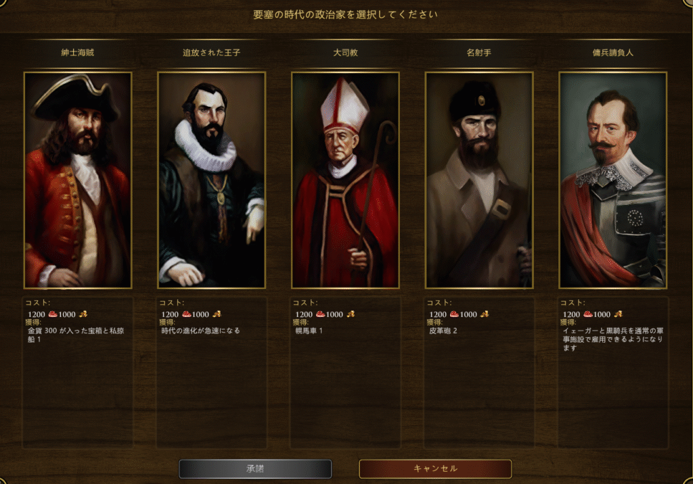Click food icon under 追放された王子 cost

coord(186,314)
